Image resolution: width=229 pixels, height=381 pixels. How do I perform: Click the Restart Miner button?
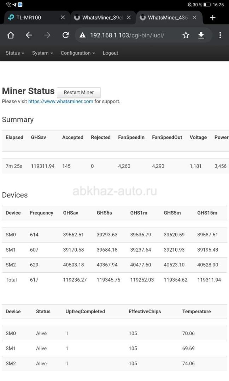tap(78, 92)
